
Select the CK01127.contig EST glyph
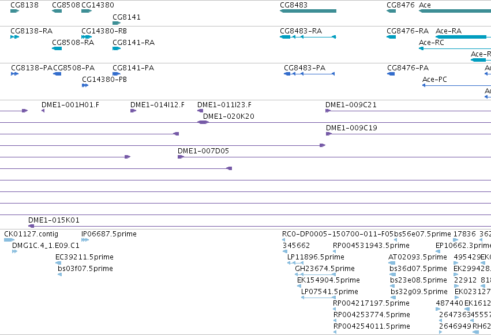pyautogui.click(x=9, y=240)
